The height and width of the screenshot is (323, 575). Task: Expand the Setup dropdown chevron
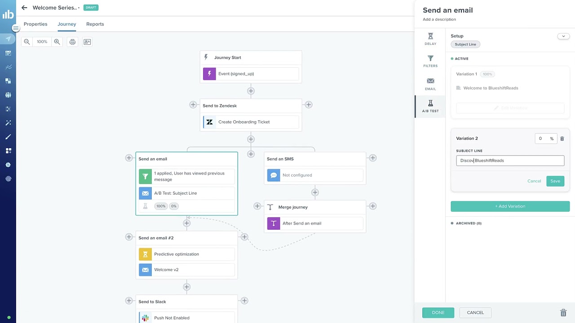coord(563,36)
